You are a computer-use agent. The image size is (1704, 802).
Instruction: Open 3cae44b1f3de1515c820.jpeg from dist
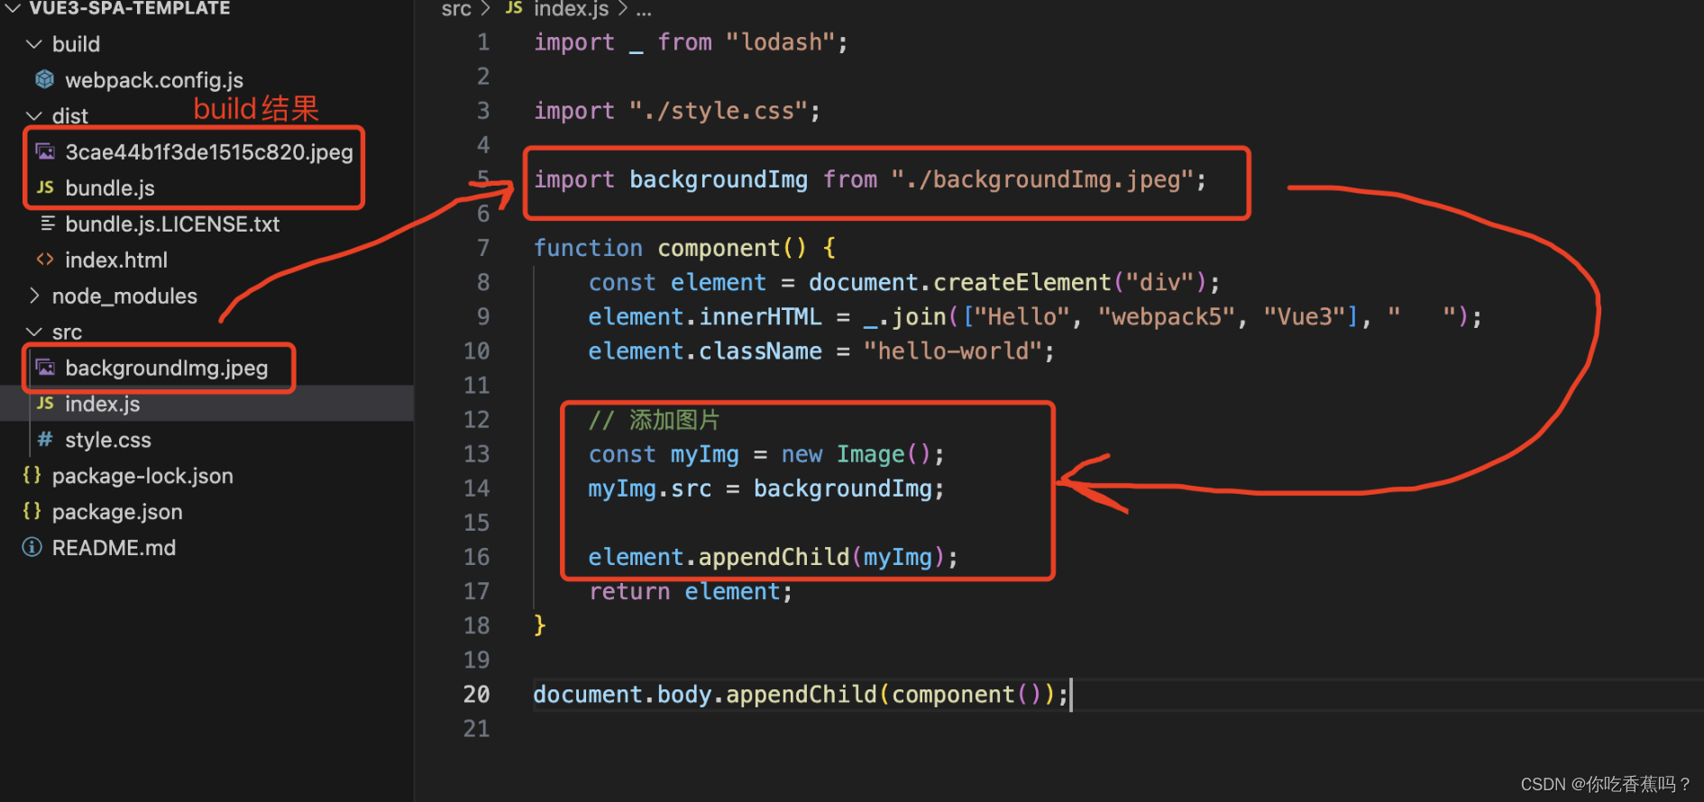click(x=209, y=151)
